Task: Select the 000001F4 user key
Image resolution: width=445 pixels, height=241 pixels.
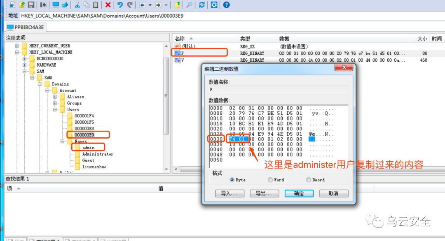Action: point(84,116)
